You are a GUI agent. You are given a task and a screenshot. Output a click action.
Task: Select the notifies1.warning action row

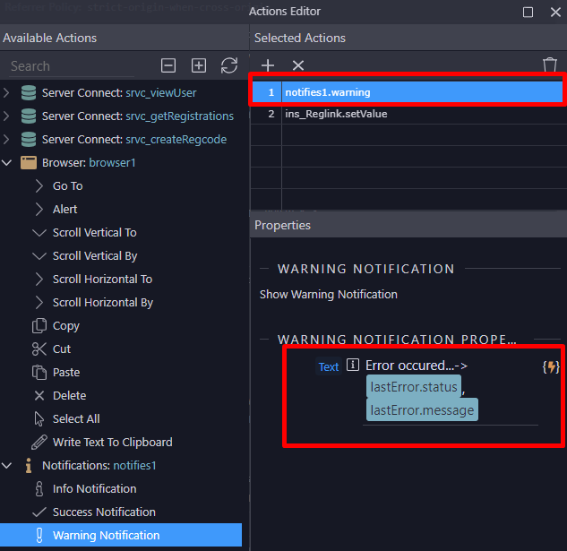point(407,92)
